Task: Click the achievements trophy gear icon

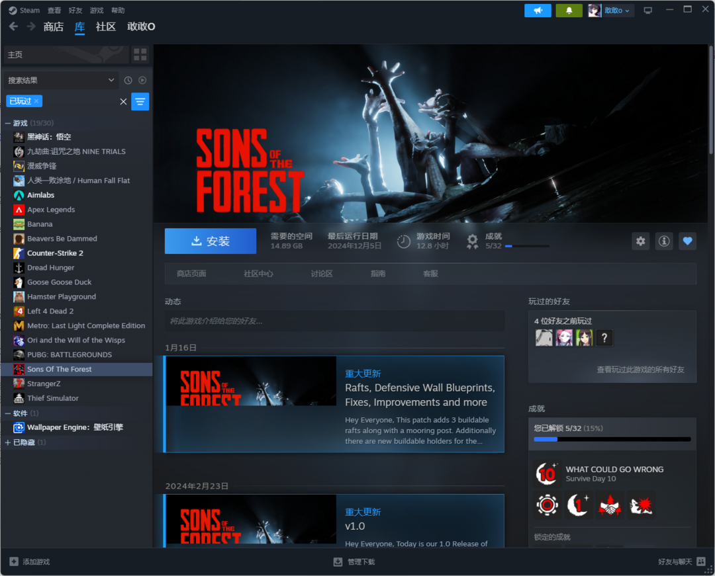Action: [x=473, y=241]
